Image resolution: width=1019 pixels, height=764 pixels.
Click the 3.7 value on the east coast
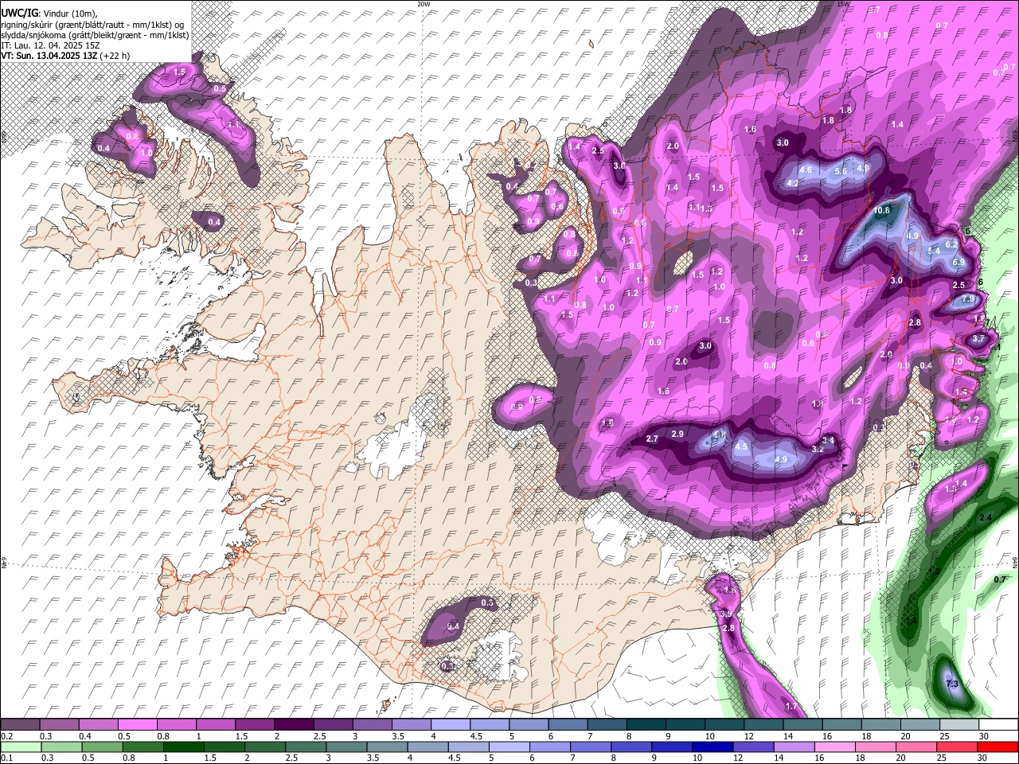click(978, 339)
